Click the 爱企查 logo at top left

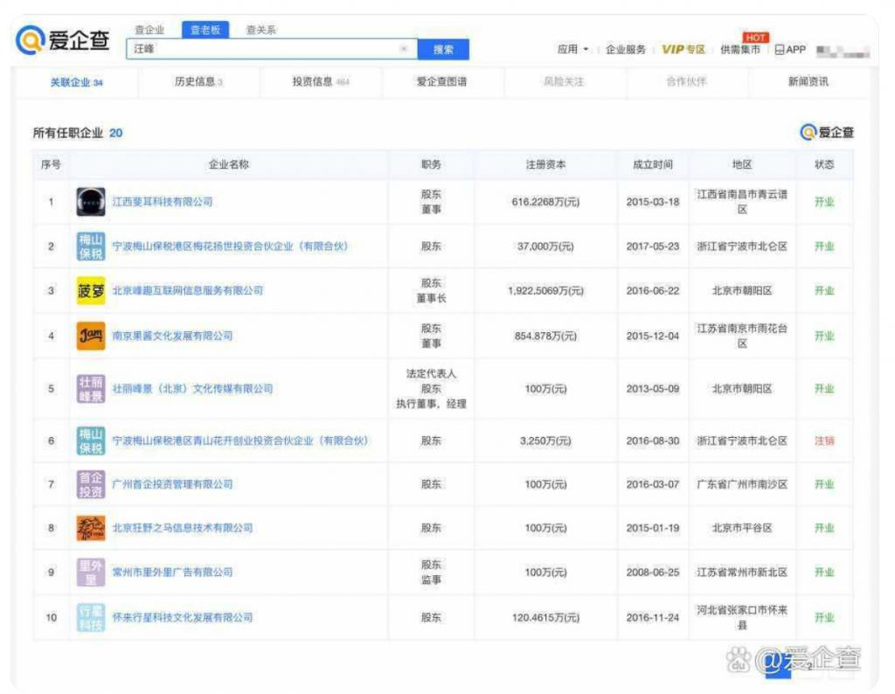point(63,40)
